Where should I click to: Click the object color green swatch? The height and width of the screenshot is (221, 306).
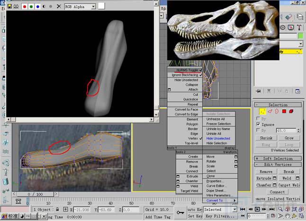(300, 36)
